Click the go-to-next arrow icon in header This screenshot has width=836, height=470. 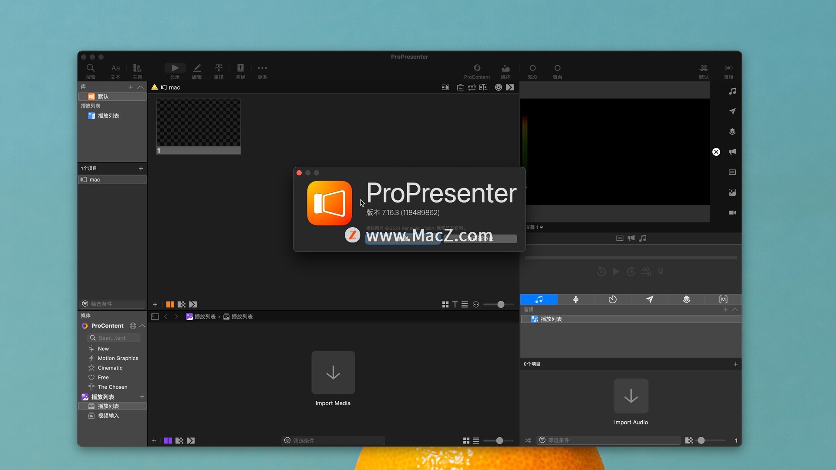(510, 87)
